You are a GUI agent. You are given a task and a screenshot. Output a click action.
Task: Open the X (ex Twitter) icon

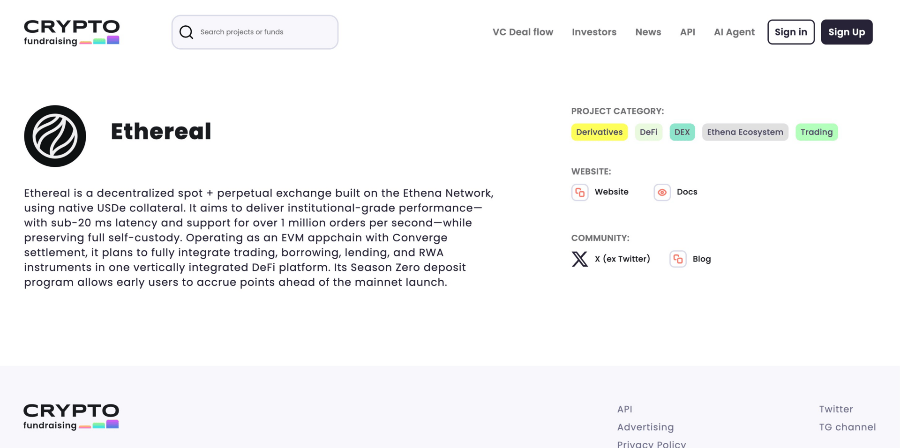click(580, 259)
